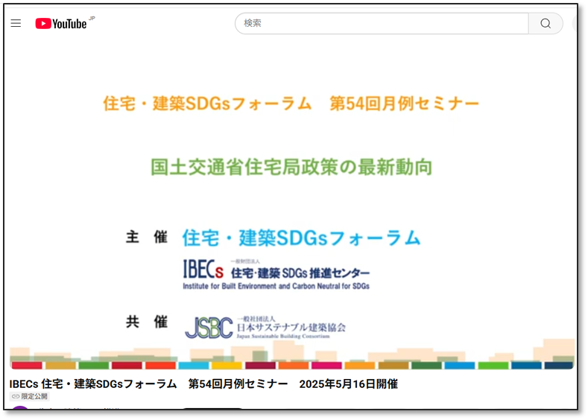Click the 限定公開 unlisted badge
This screenshot has height=420, width=588.
click(29, 397)
